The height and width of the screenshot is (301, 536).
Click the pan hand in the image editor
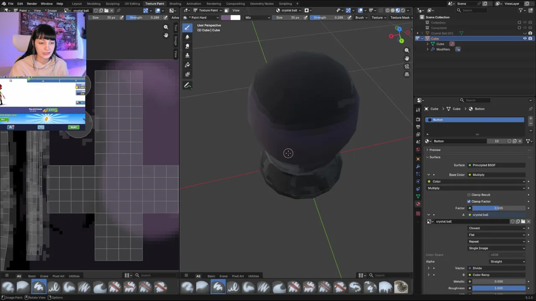(166, 35)
